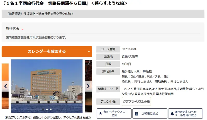Select the third carousel dot indicator
The height and width of the screenshot is (120, 207).
click(51, 109)
